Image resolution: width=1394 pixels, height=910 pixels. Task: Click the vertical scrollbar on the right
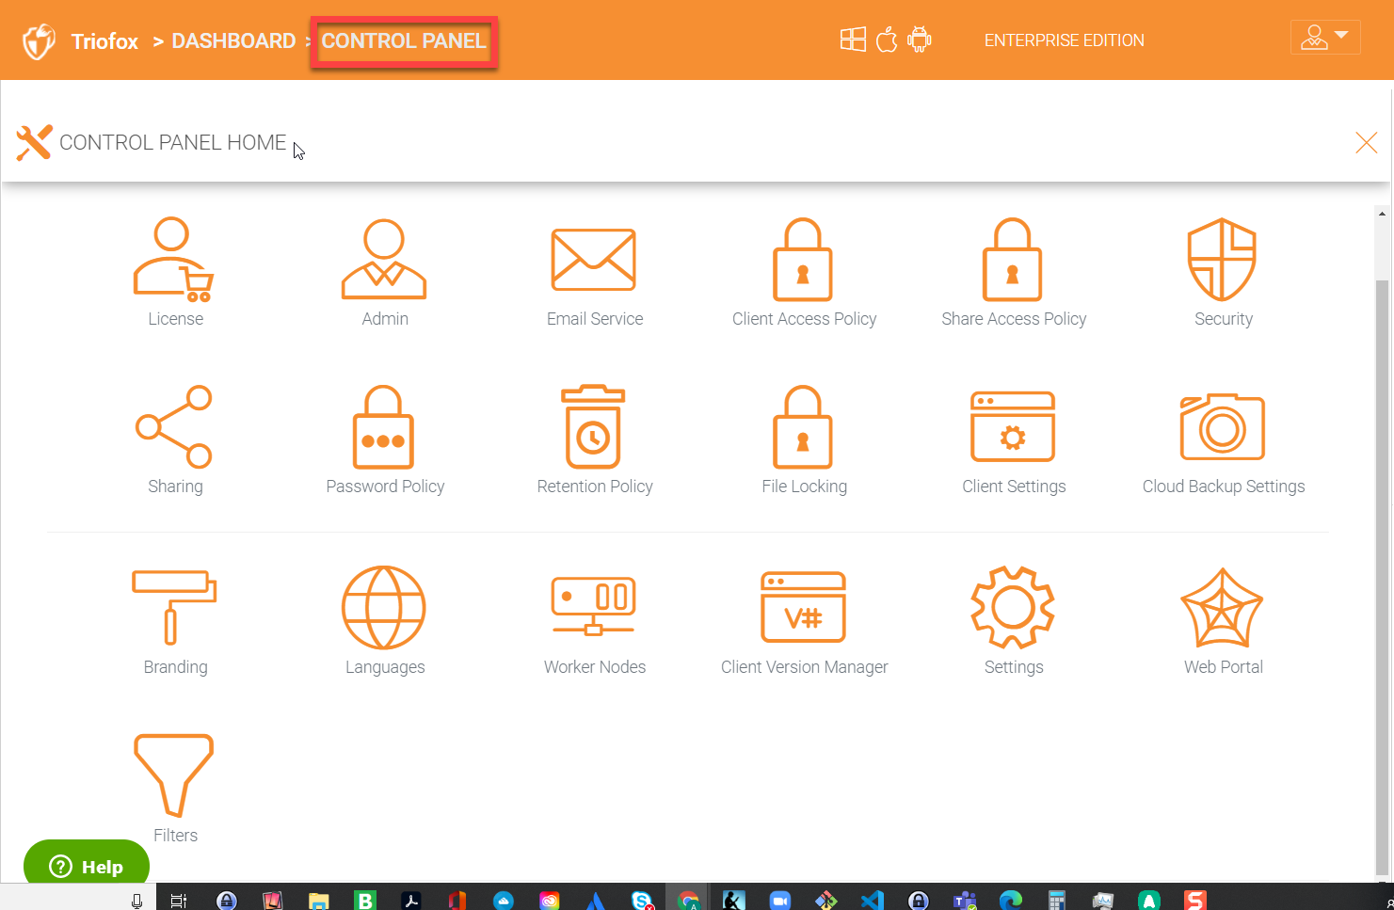click(x=1382, y=565)
